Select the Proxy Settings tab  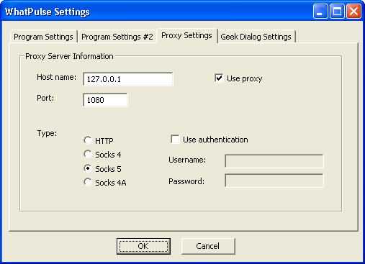click(x=186, y=35)
